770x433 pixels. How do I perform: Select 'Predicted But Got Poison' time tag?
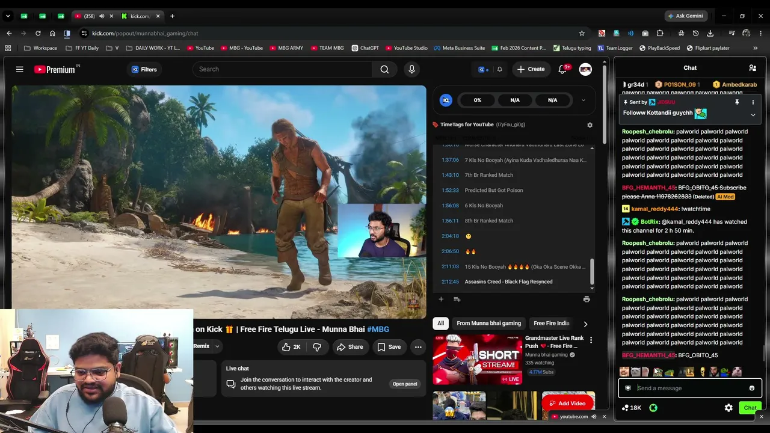[x=494, y=190]
